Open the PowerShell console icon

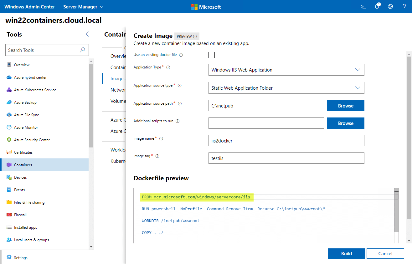363,7
